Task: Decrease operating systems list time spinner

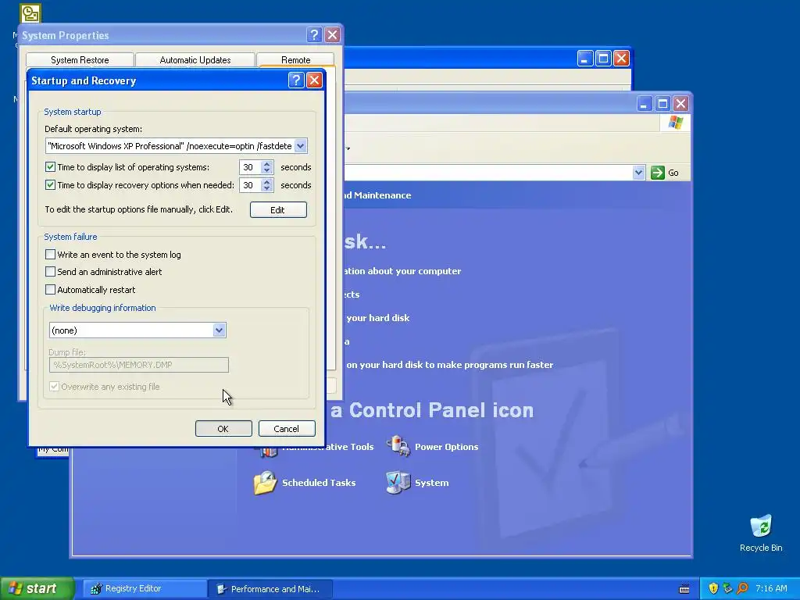Action: point(267,170)
